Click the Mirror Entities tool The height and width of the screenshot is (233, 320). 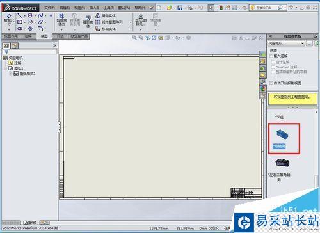point(106,15)
